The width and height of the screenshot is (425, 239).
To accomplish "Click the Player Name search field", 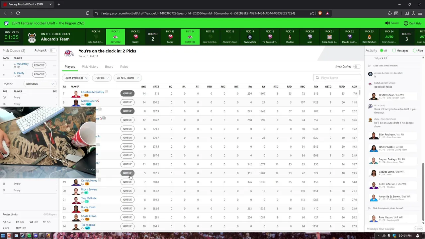I will click(337, 78).
